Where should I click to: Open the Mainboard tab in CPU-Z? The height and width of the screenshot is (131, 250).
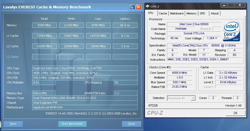[x=177, y=13]
